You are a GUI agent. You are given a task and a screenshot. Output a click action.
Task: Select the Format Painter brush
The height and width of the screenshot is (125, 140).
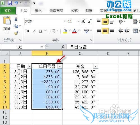[x=16, y=33]
